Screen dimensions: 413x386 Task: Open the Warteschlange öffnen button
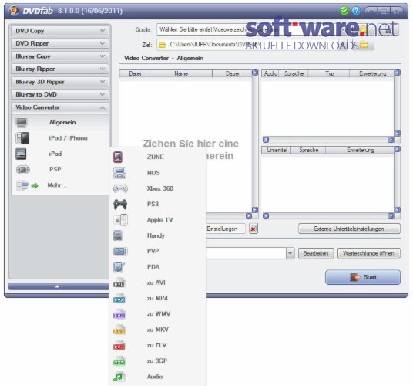point(369,253)
